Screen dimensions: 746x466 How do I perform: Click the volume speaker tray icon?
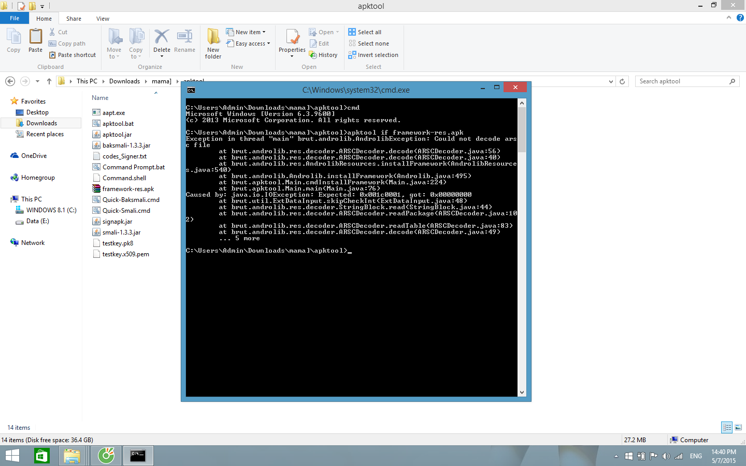pos(666,456)
